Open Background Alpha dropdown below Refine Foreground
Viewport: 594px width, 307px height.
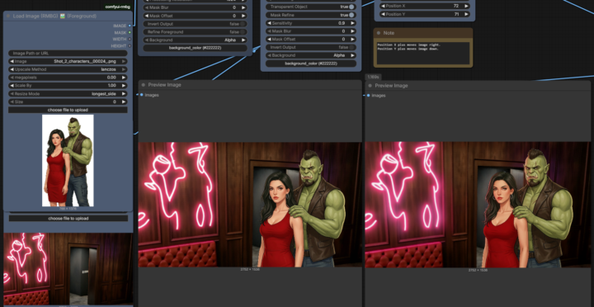[195, 40]
